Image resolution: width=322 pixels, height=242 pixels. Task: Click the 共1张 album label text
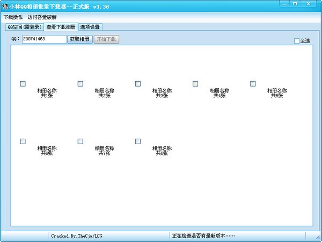[x=47, y=93]
